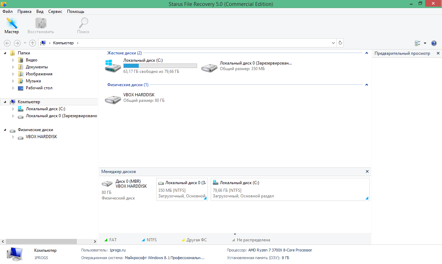The width and height of the screenshot is (442, 264).
Task: Open the Сервис menu
Action: (x=55, y=11)
